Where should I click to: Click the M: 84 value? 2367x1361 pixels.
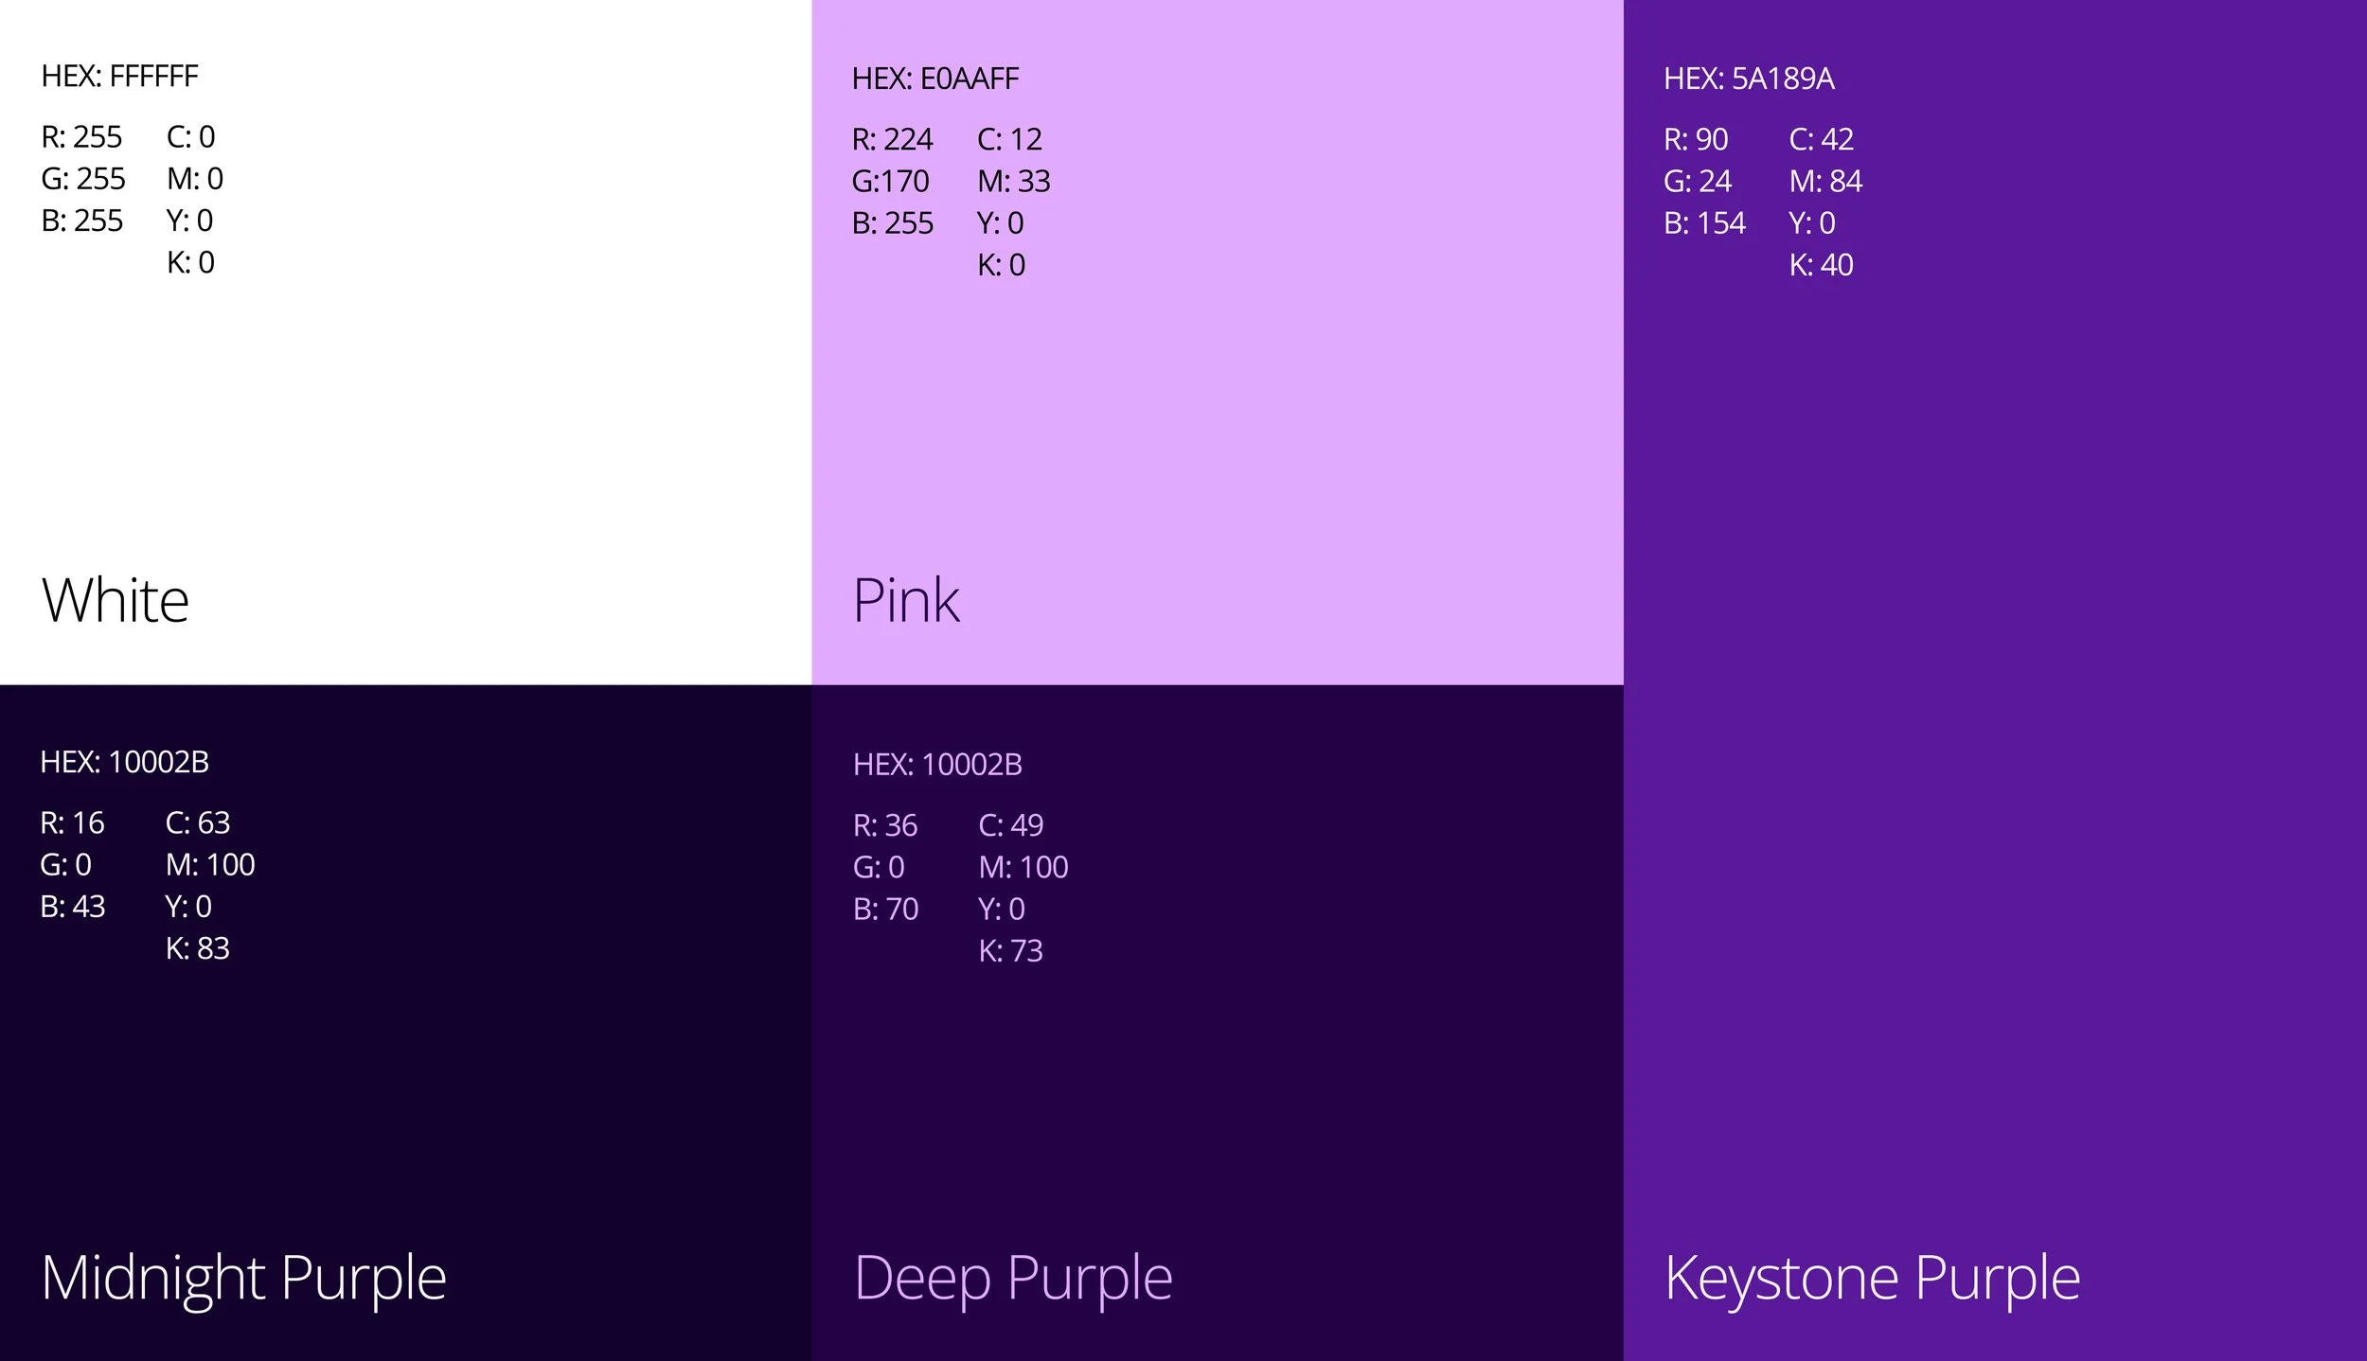(x=1824, y=181)
